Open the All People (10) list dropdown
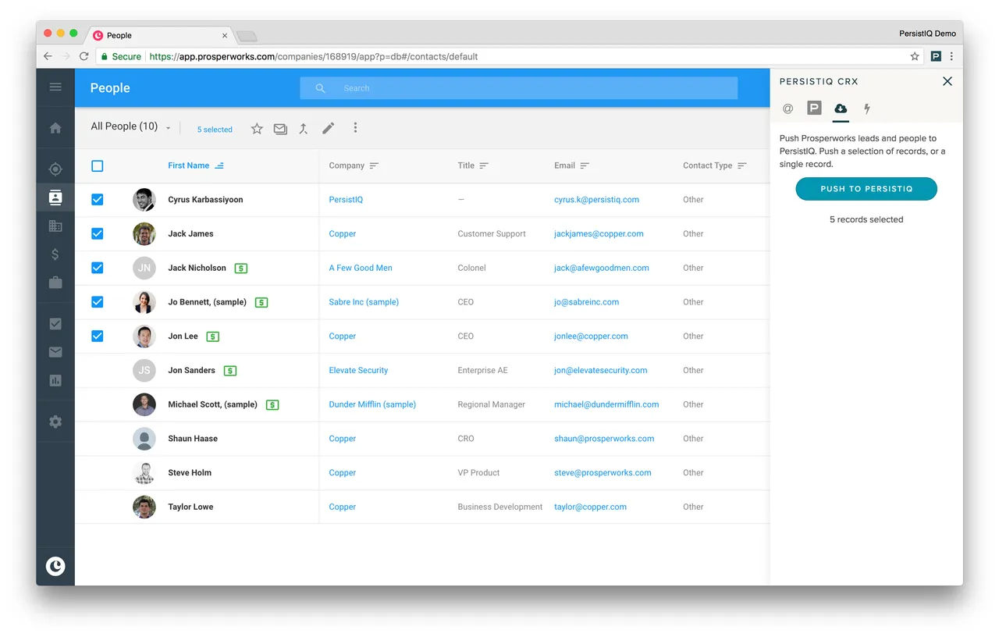This screenshot has height=637, width=999. coord(130,126)
